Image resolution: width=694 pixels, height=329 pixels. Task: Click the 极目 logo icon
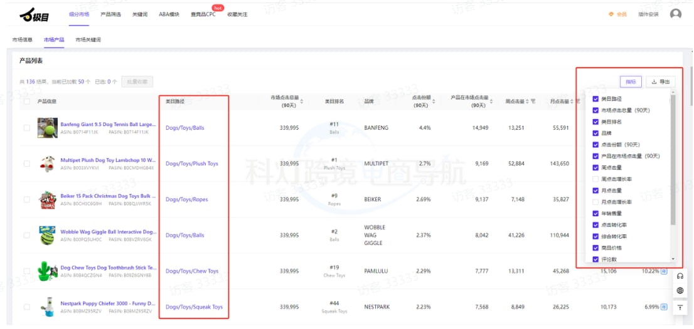[29, 14]
